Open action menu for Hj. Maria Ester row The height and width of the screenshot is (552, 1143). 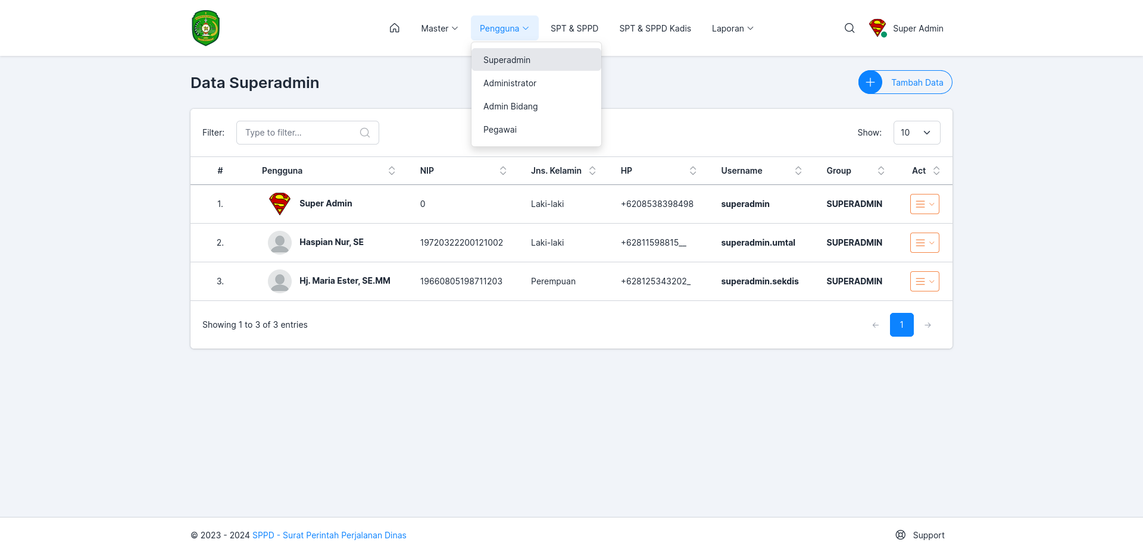point(925,281)
